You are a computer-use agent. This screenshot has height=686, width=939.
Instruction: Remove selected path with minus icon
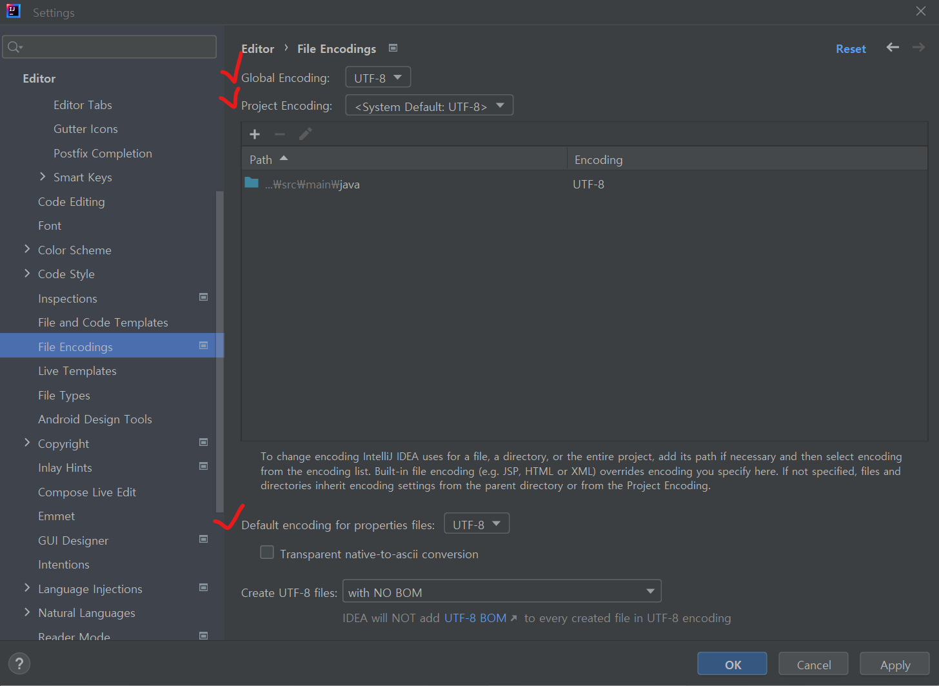click(280, 134)
